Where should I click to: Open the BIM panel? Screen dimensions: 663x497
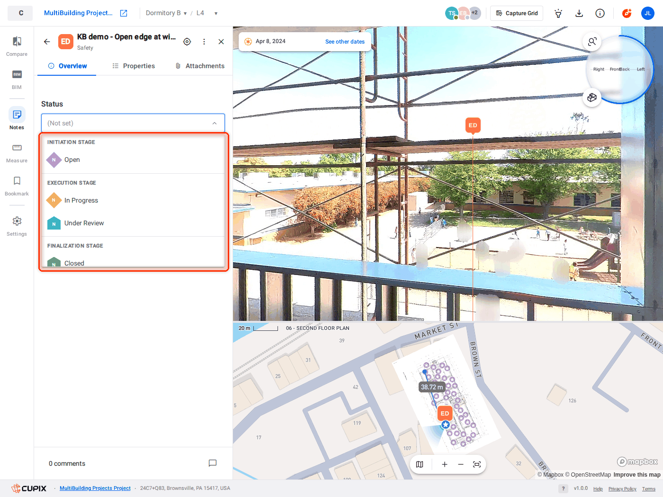coord(17,79)
